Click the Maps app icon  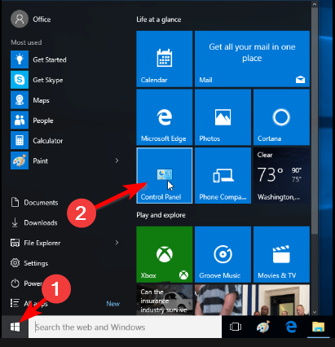pyautogui.click(x=20, y=100)
